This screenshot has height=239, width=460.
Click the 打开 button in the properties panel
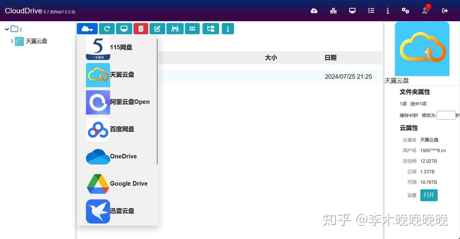pos(429,195)
